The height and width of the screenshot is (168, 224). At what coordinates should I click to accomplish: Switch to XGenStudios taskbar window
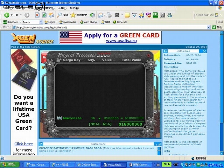click(114, 165)
